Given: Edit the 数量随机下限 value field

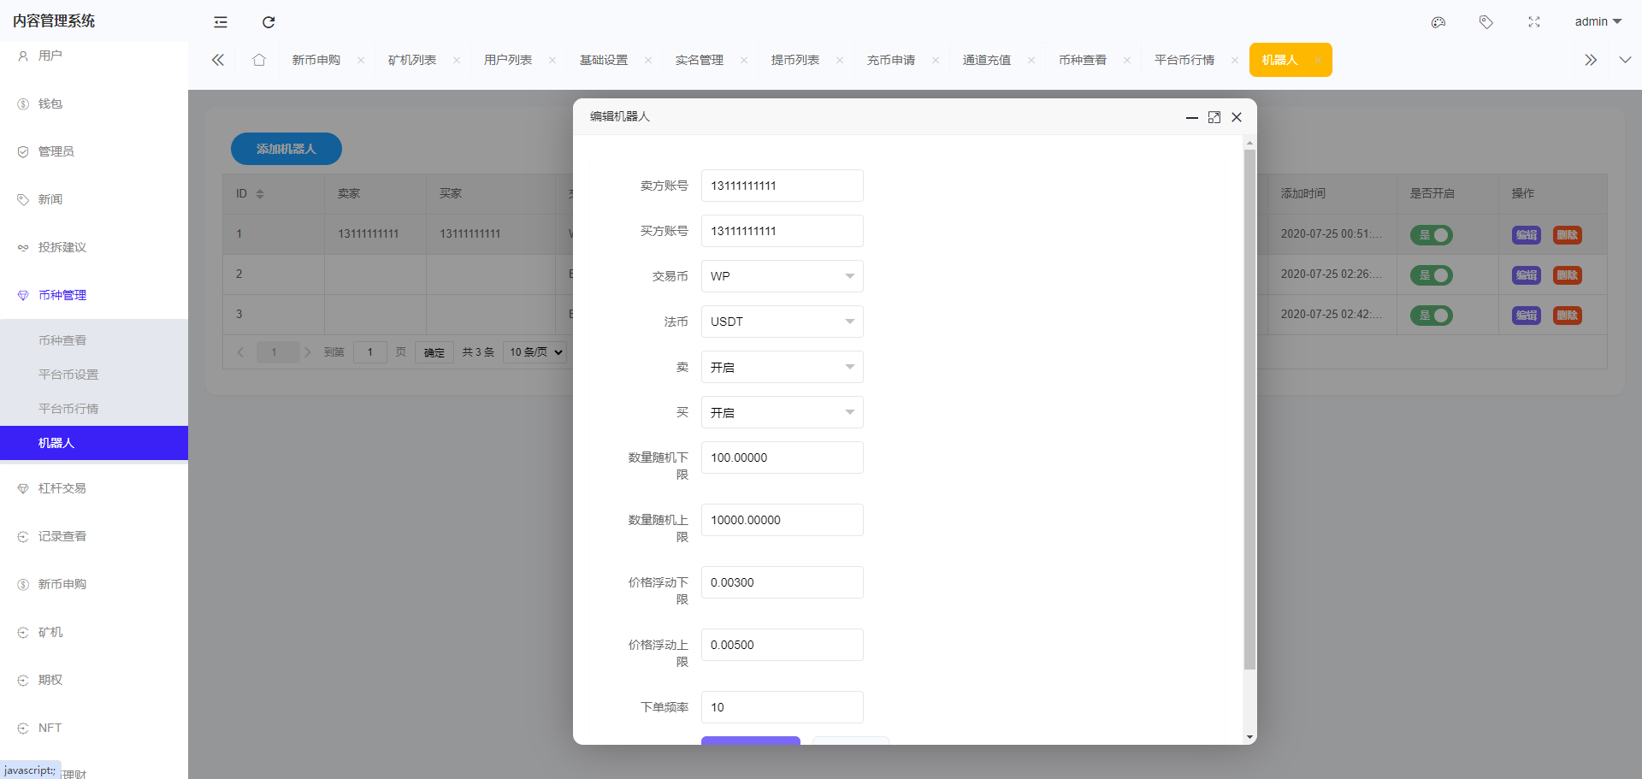Looking at the screenshot, I should 781,457.
